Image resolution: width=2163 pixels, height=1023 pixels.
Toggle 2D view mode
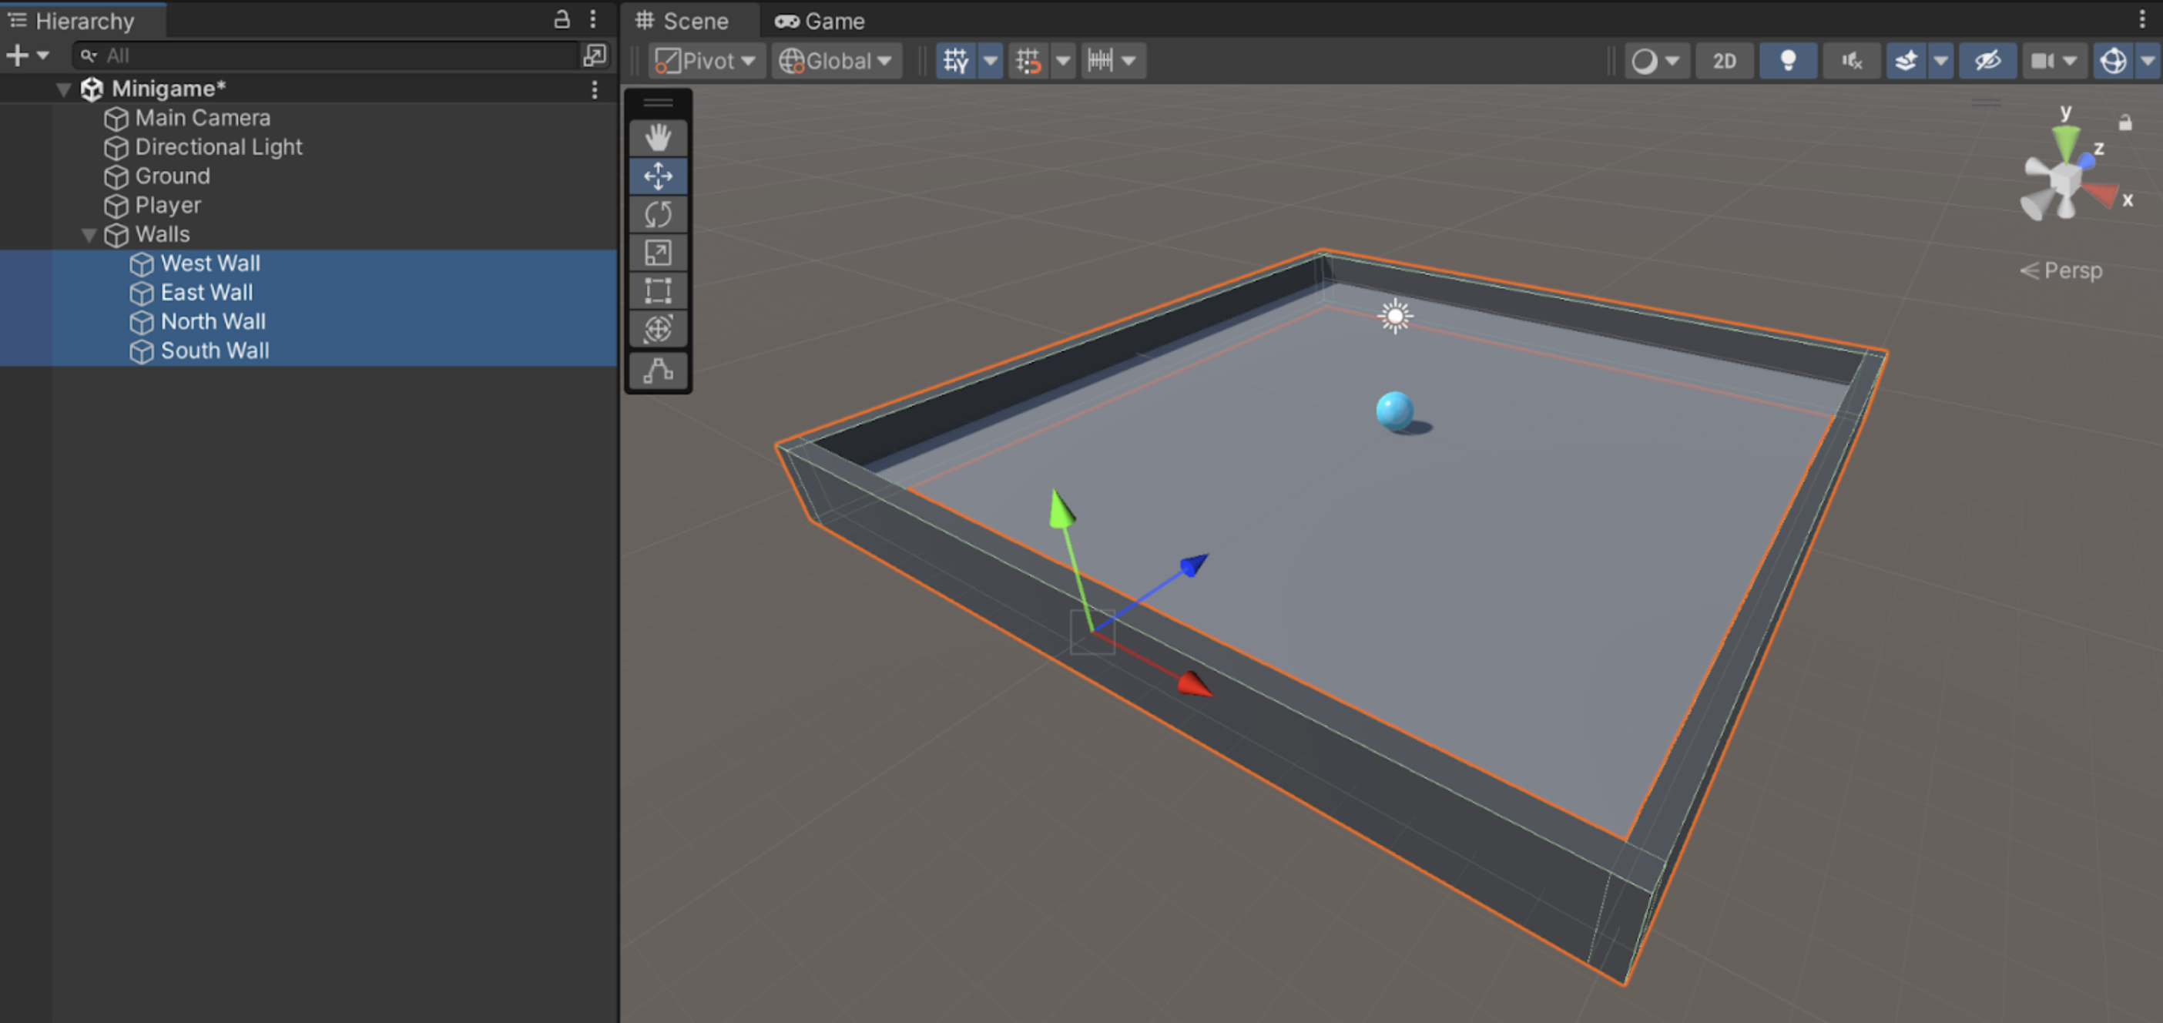point(1724,61)
